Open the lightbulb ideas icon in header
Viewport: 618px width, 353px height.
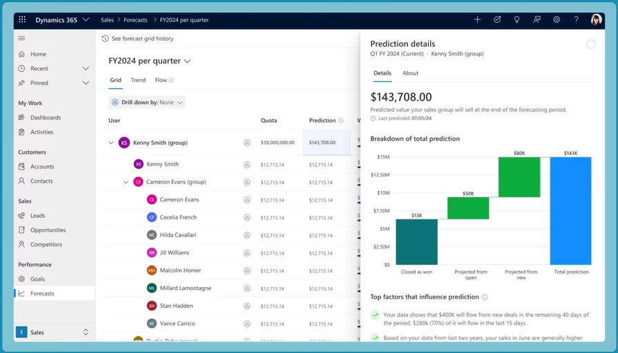click(x=516, y=20)
